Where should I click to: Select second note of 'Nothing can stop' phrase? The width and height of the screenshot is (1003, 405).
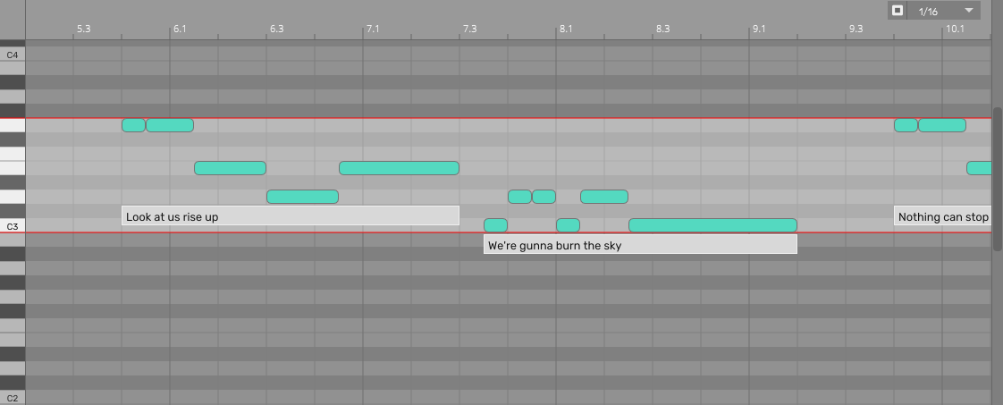click(x=942, y=125)
